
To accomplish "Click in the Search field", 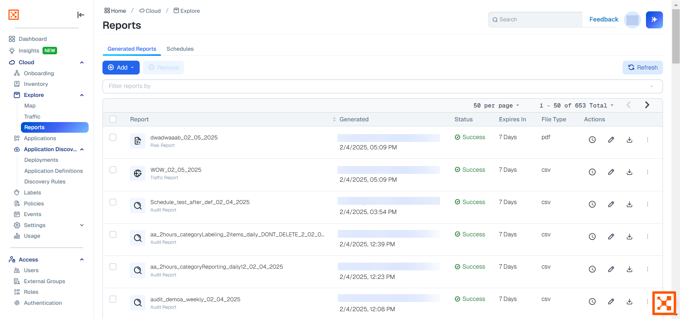I will point(535,20).
